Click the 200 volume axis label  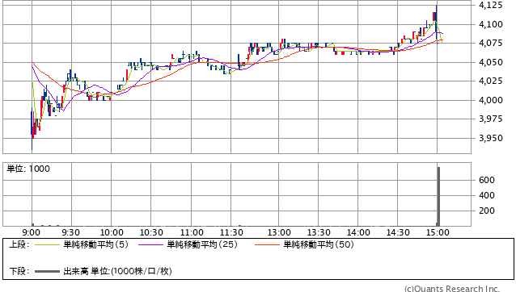487,211
